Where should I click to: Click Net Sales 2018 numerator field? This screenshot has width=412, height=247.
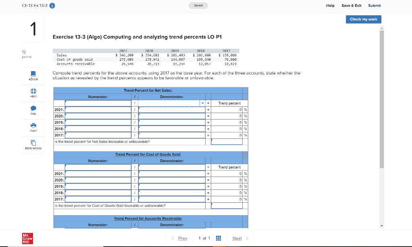(x=98, y=129)
